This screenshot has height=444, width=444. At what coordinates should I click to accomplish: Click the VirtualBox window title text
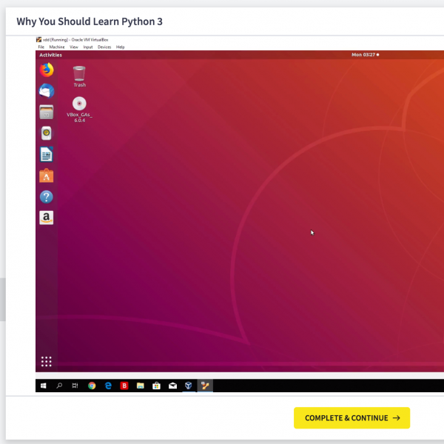click(x=75, y=40)
